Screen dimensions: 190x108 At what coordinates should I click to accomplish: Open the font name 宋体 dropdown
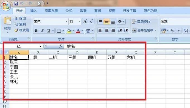[x=67, y=21]
